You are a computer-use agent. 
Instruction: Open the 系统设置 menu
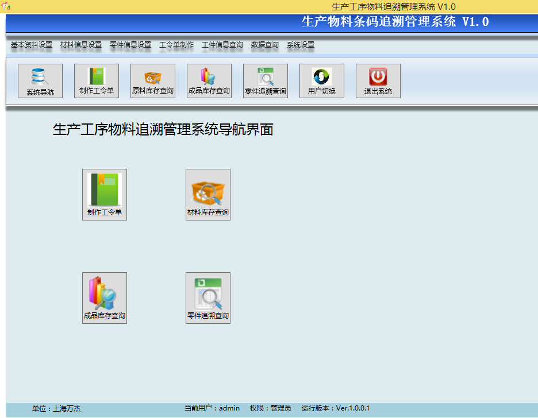[x=301, y=45]
